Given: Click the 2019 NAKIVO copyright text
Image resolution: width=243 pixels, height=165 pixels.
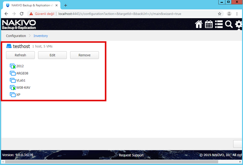Looking at the screenshot, I should tap(221, 155).
